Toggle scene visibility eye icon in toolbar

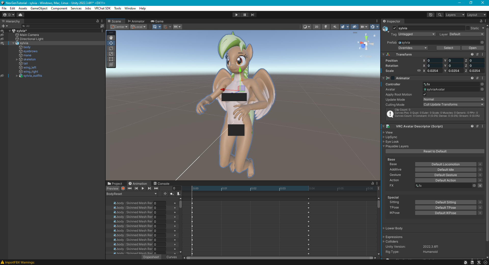pos(354,27)
